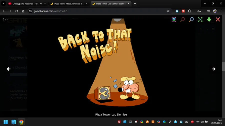Switch to Pizza Tower Mods, Tutorials tab

(69, 3)
